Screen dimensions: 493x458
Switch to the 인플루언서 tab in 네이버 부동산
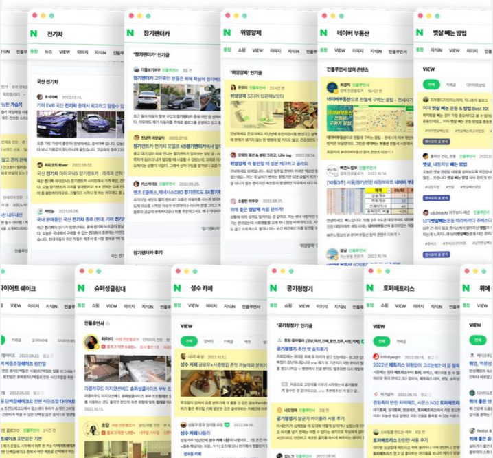(x=398, y=52)
